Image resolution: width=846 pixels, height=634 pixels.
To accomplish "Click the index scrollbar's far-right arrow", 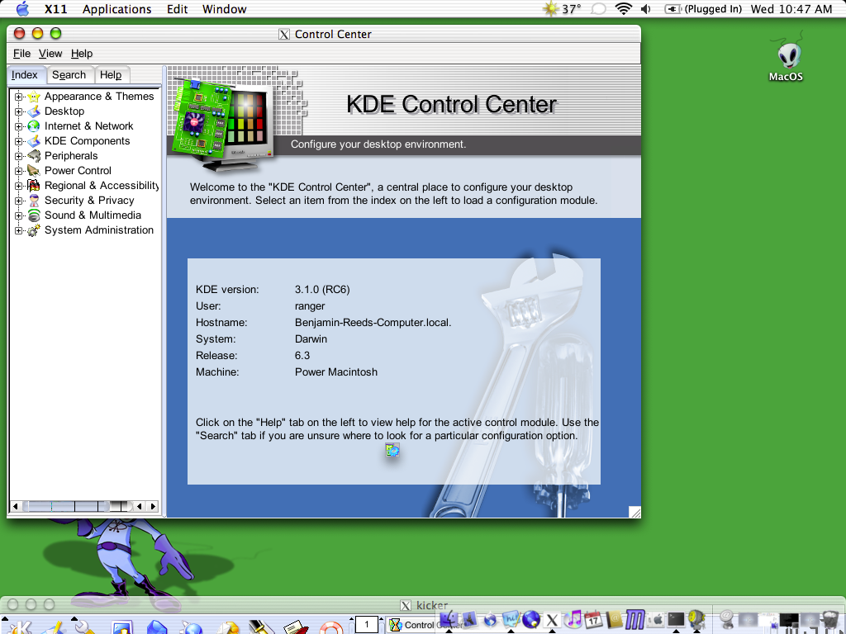I will [153, 506].
